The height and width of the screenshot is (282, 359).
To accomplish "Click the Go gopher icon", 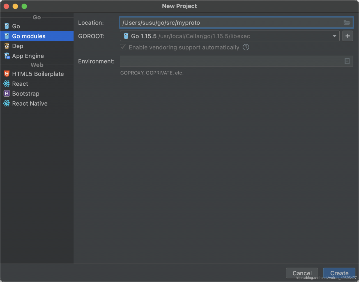I will coord(7,26).
